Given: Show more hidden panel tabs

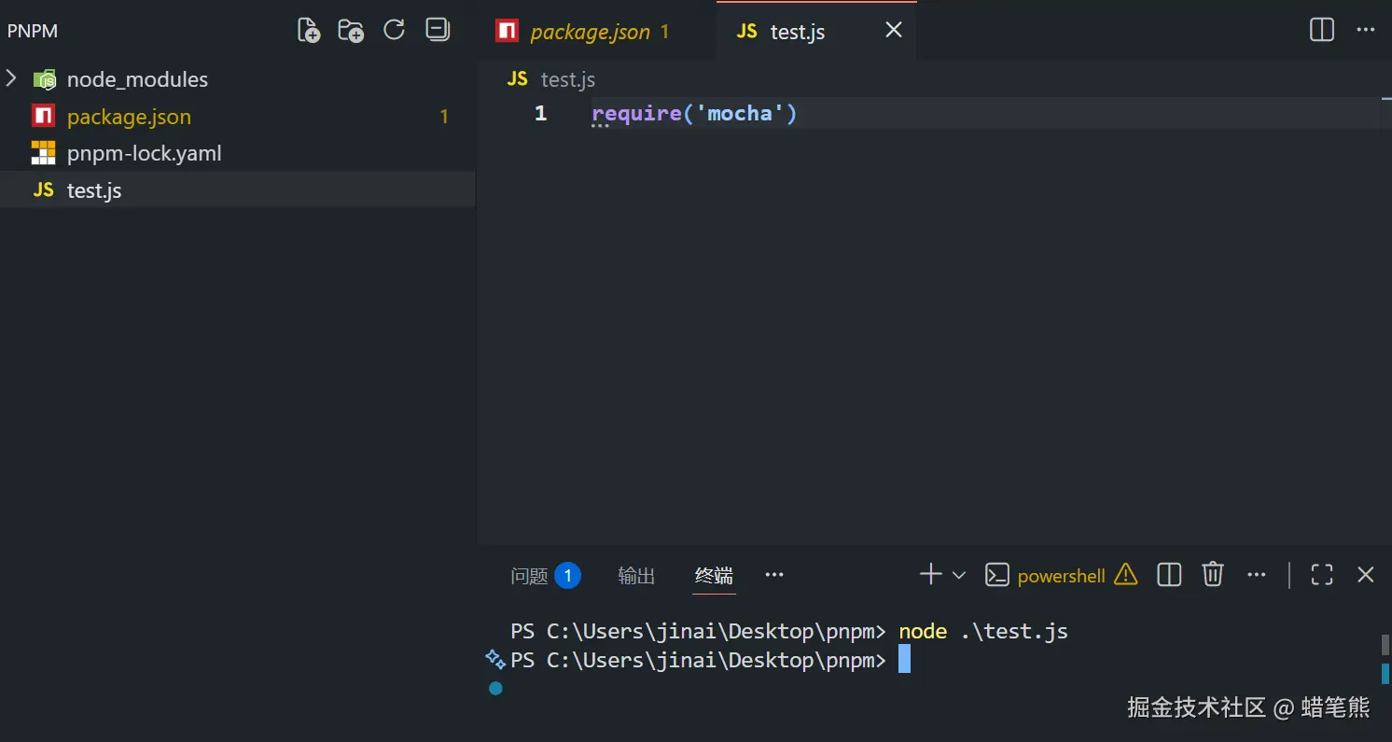Looking at the screenshot, I should (774, 574).
